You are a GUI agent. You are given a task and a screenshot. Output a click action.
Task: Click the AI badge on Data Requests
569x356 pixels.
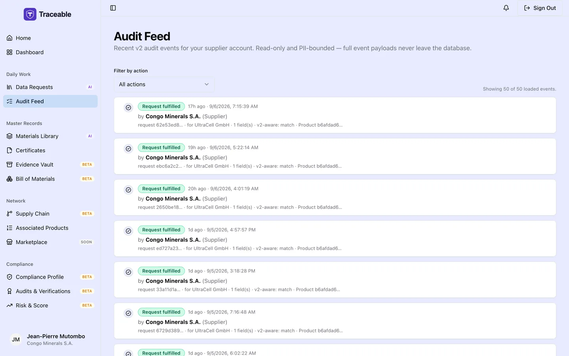(x=90, y=87)
